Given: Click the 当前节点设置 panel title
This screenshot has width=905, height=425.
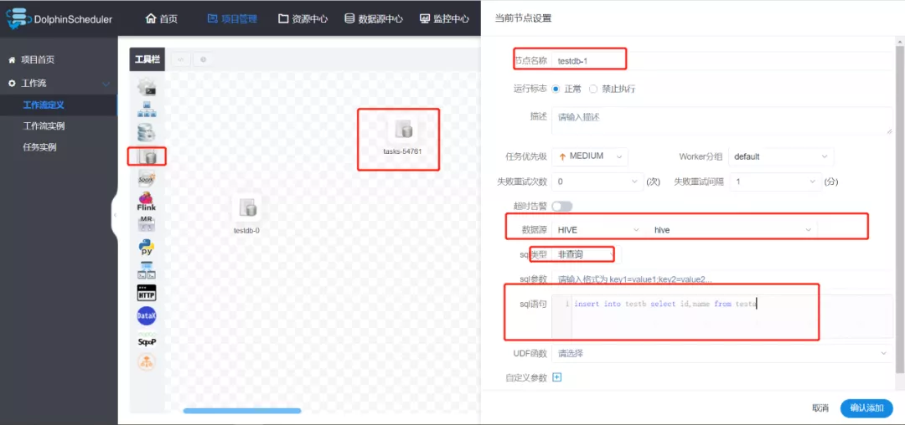Looking at the screenshot, I should [x=523, y=18].
